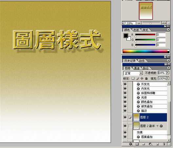
Task: Click the 图案叠加 effect icon
Action: coord(138,137)
